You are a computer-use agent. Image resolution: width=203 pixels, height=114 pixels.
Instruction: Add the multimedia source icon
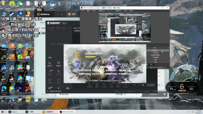tap(111, 85)
